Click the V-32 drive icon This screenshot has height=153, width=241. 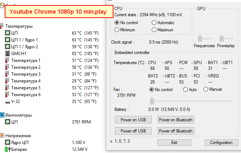click(x=7, y=102)
